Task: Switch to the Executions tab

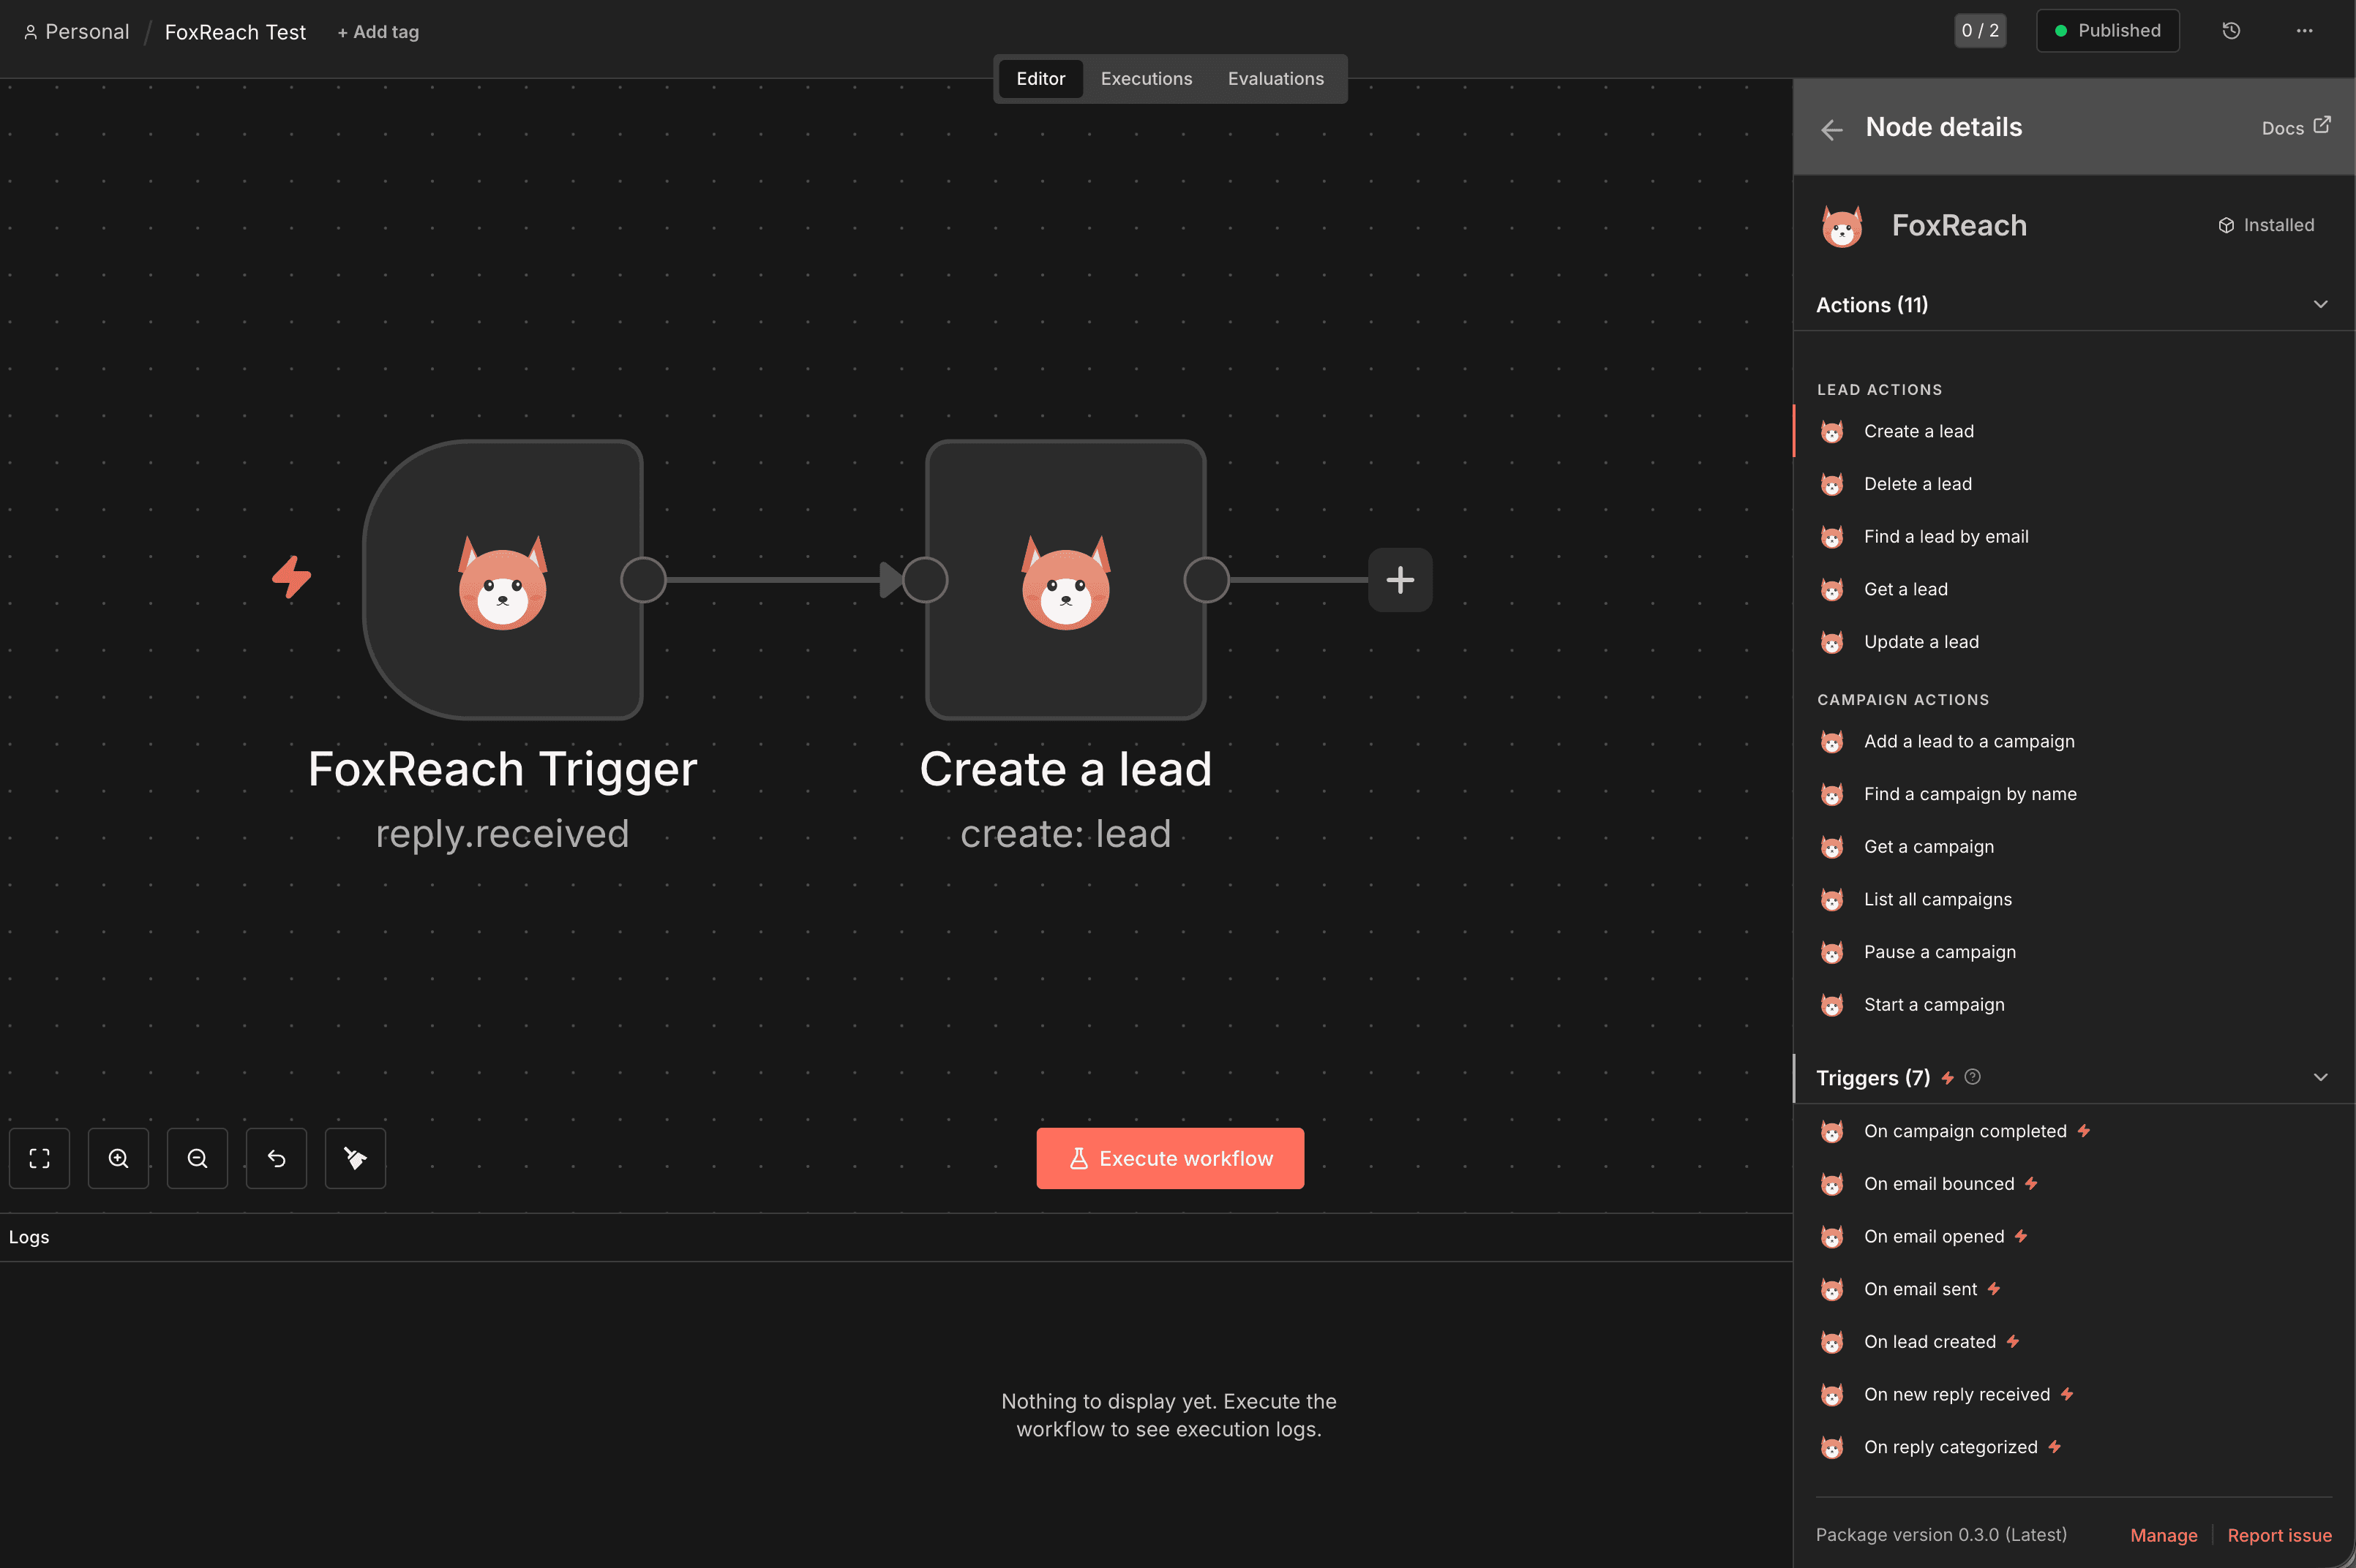Action: click(1146, 78)
